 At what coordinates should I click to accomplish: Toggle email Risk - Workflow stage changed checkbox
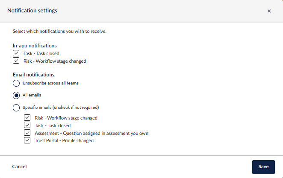tap(27, 118)
